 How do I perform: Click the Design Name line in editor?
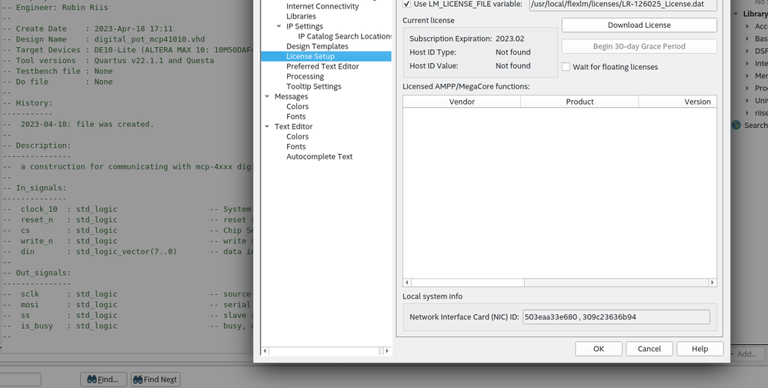click(x=104, y=39)
